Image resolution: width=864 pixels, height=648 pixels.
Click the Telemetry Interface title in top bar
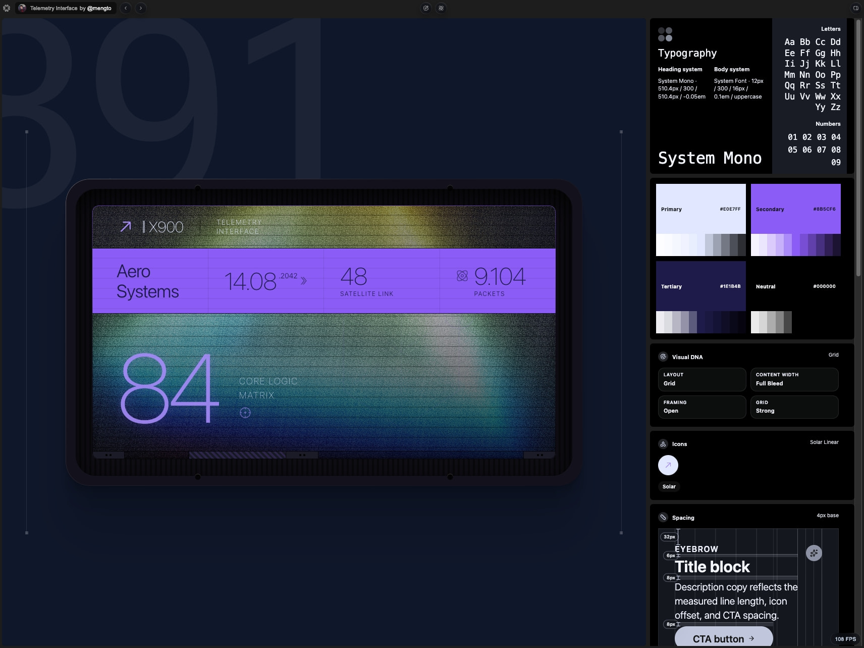click(x=53, y=8)
